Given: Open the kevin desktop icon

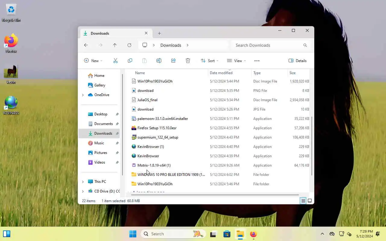Looking at the screenshot, I should coord(11,74).
